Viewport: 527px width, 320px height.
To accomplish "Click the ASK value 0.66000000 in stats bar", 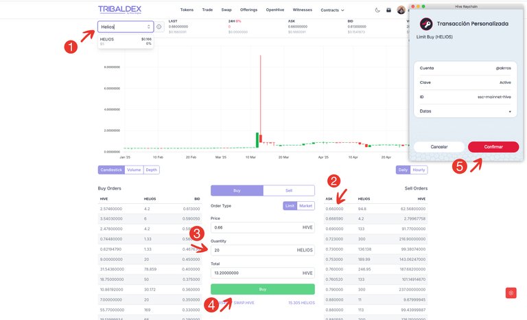I will (297, 27).
